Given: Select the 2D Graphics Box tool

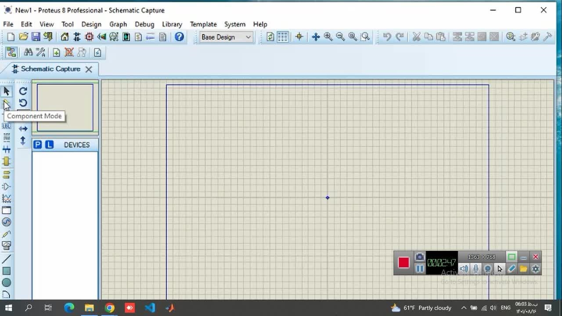Looking at the screenshot, I should 6,271.
